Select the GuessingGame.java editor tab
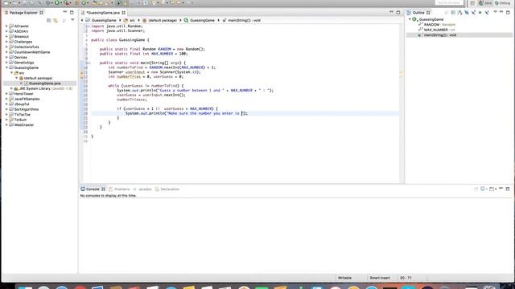This screenshot has height=289, width=515. click(x=103, y=13)
